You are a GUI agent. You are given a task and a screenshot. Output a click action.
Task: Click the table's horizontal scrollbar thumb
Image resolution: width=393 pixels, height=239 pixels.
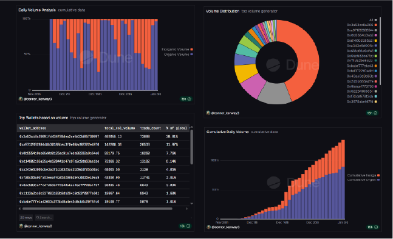[97, 209]
